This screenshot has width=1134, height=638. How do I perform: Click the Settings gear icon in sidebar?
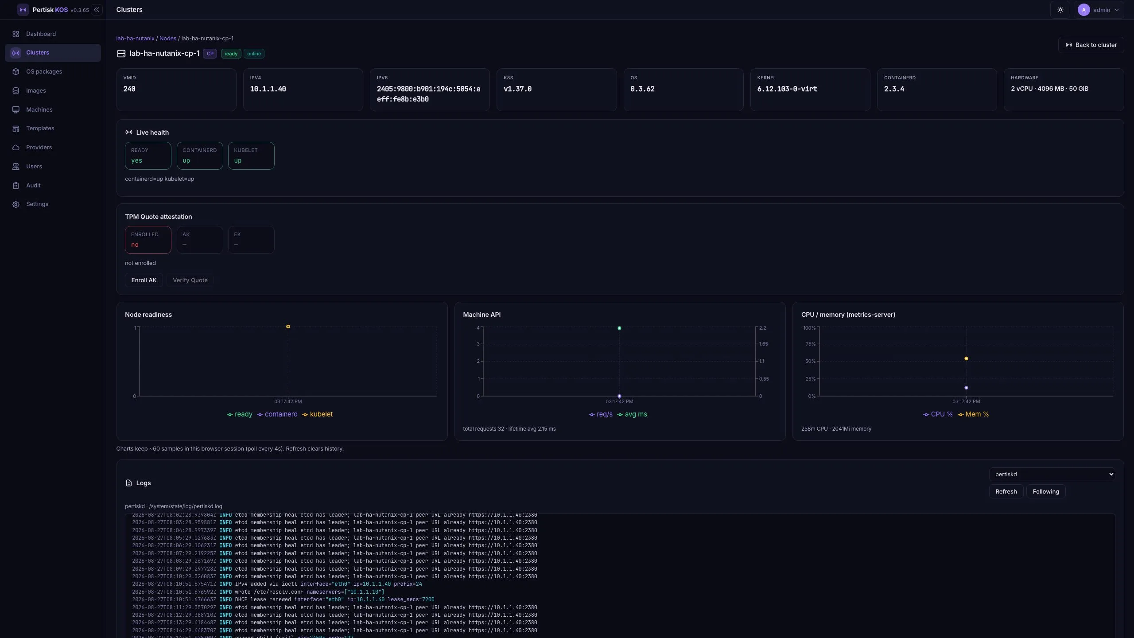(x=16, y=204)
